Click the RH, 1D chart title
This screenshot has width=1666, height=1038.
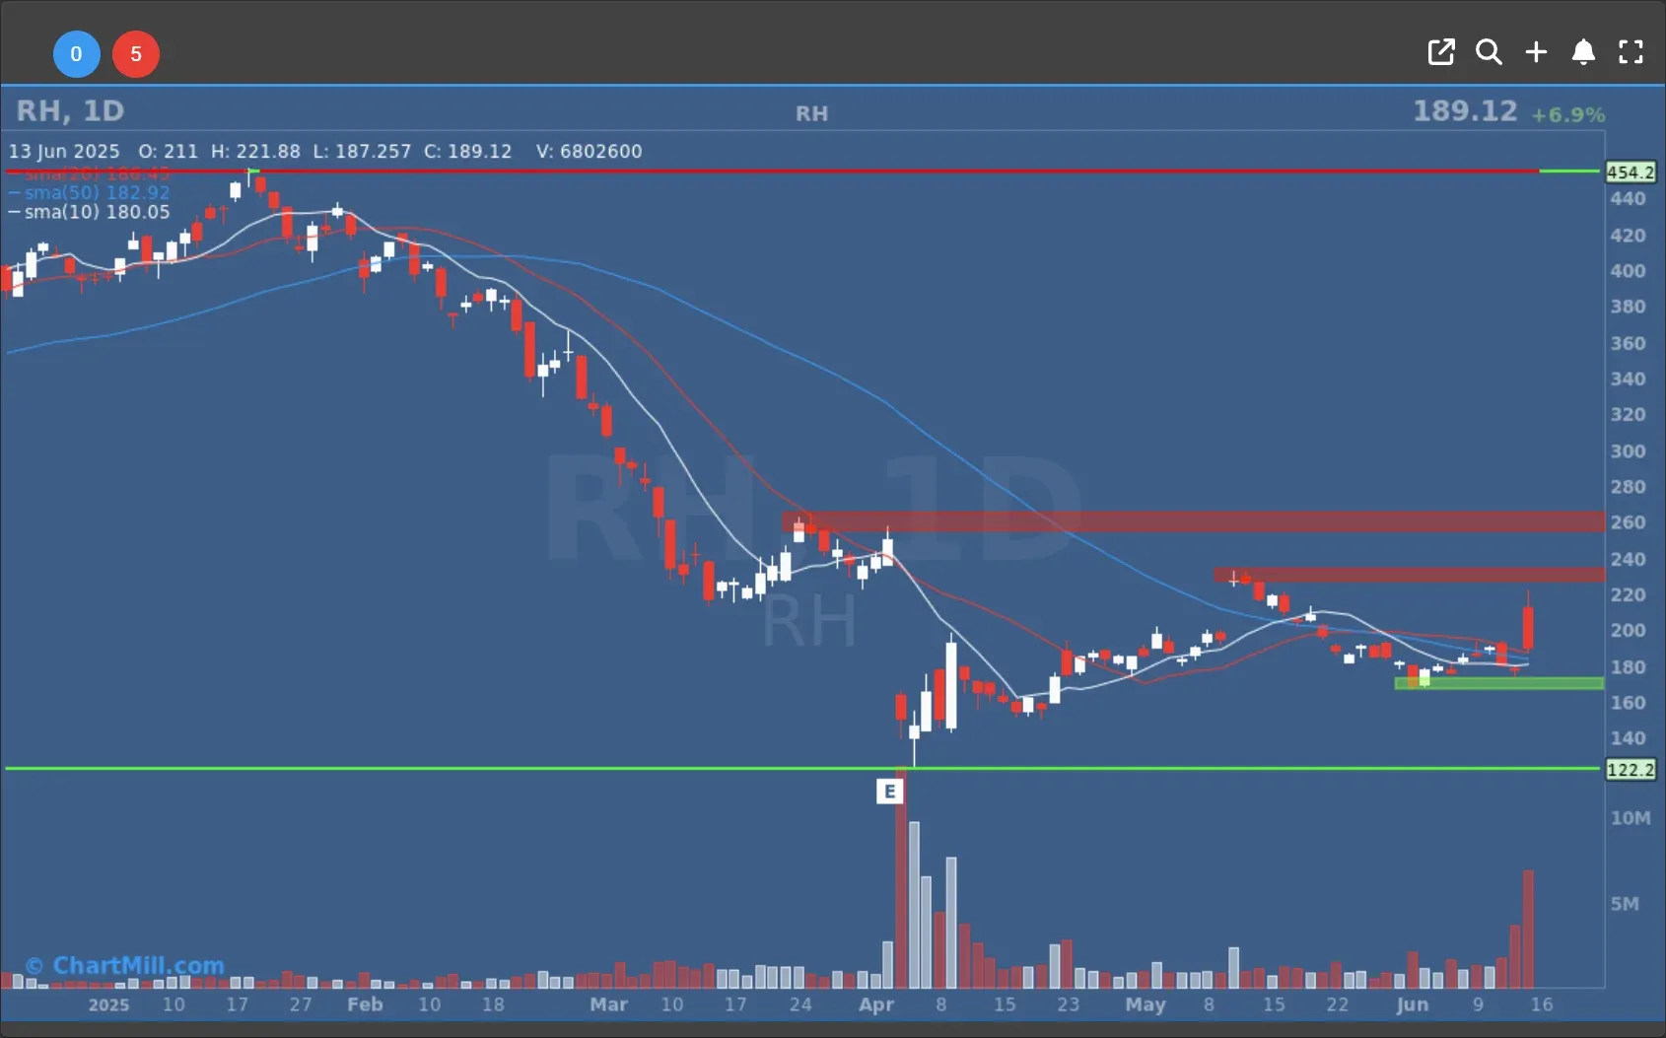tap(70, 111)
